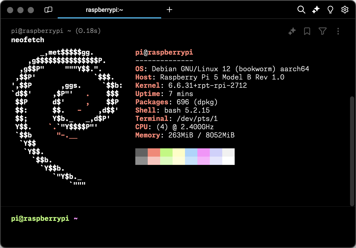Bookmark the neofetch block

[307, 31]
